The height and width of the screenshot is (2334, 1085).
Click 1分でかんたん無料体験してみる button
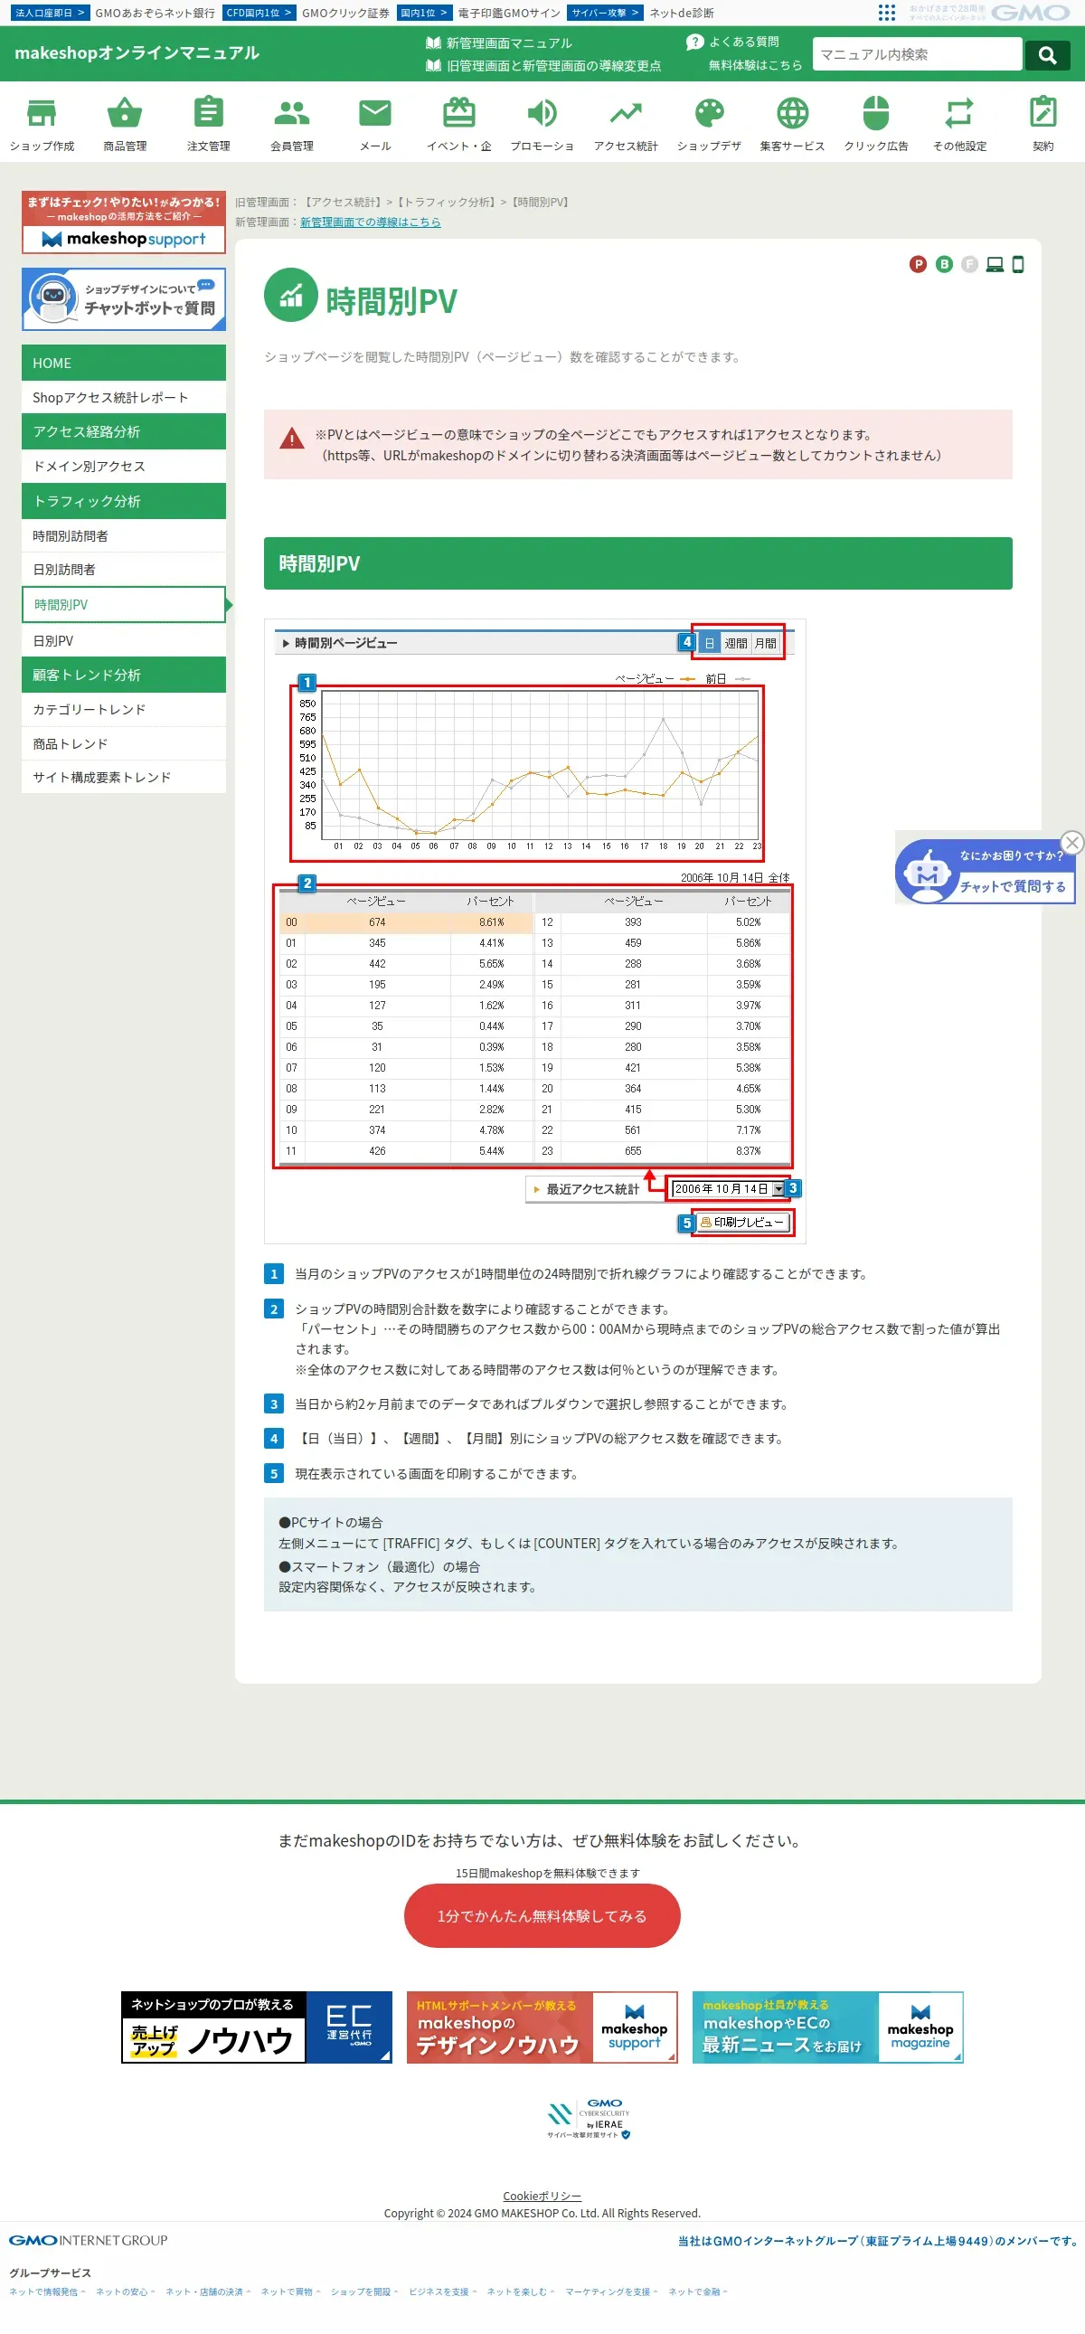coord(542,1915)
